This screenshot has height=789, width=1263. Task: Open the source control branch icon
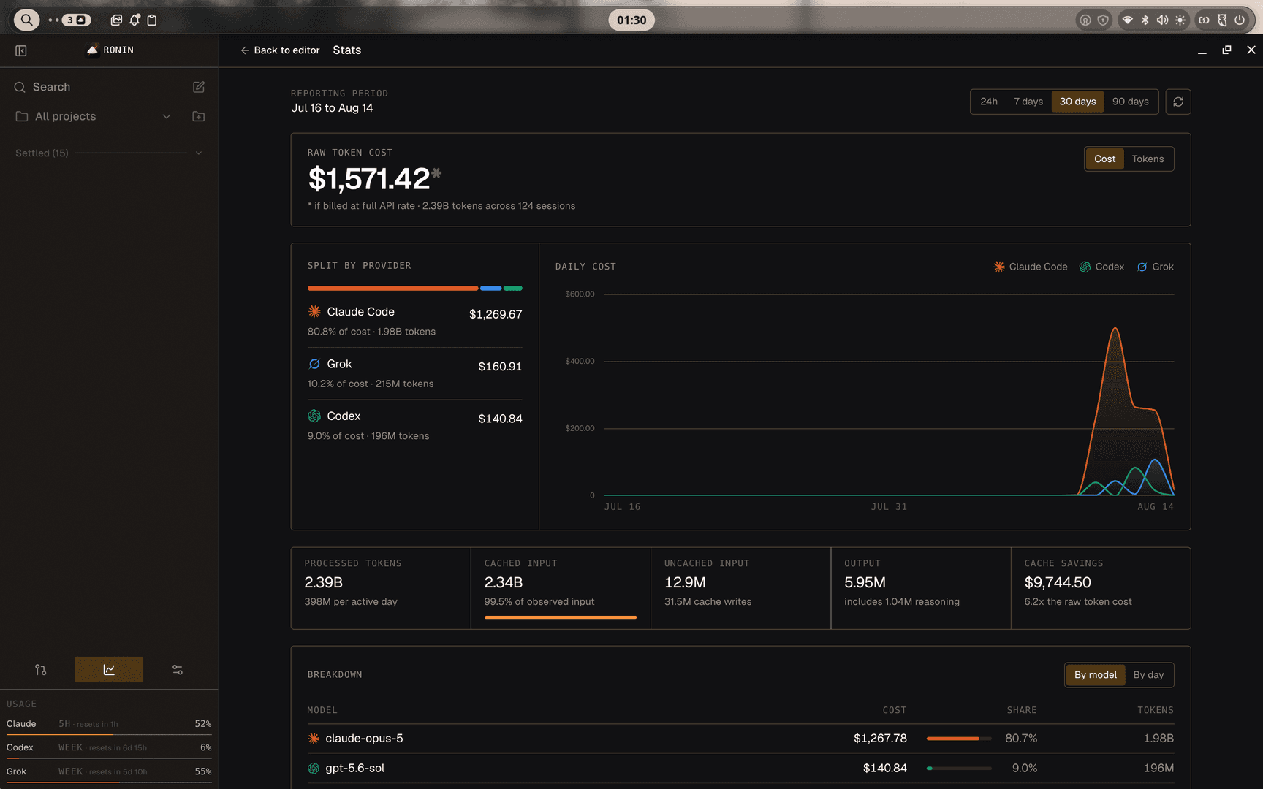[41, 669]
